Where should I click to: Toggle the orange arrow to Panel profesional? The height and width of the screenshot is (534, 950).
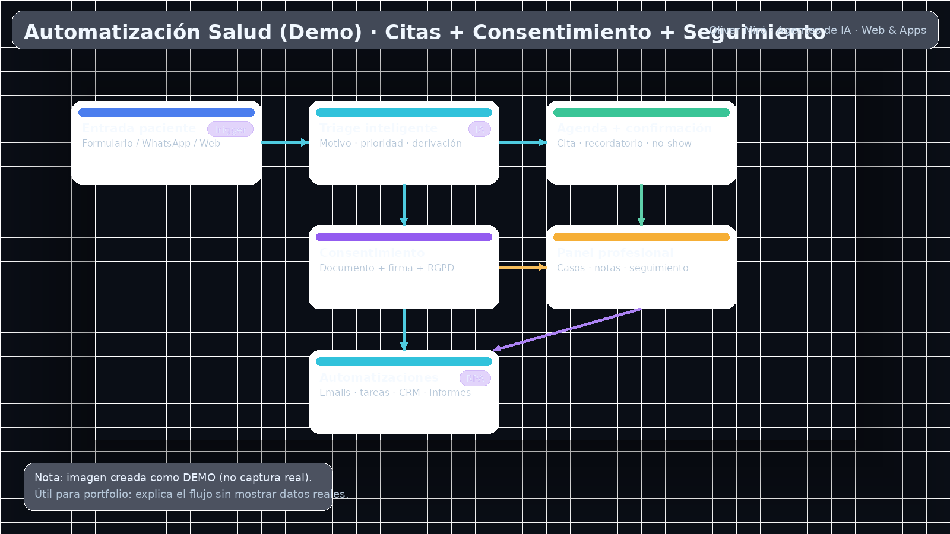[x=522, y=268]
